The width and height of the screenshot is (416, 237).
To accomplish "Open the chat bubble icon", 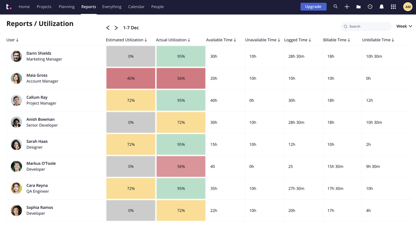I will tap(370, 7).
